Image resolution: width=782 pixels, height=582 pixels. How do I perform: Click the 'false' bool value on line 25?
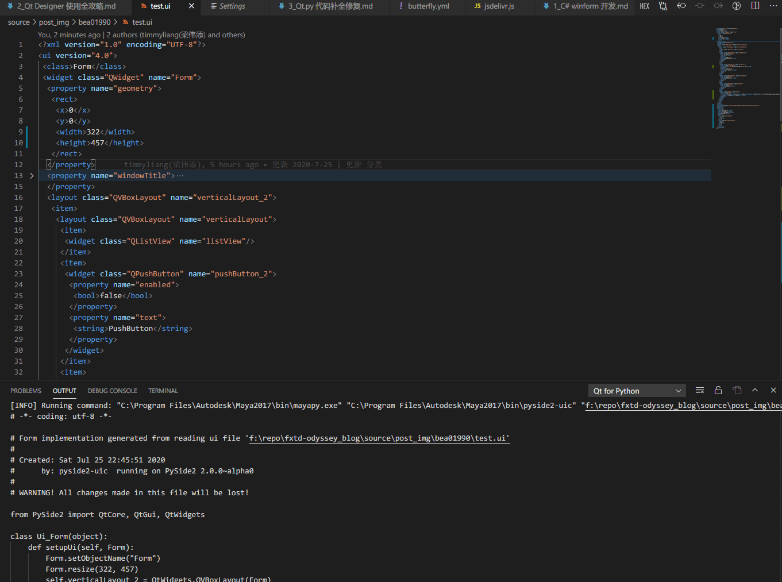(x=111, y=296)
